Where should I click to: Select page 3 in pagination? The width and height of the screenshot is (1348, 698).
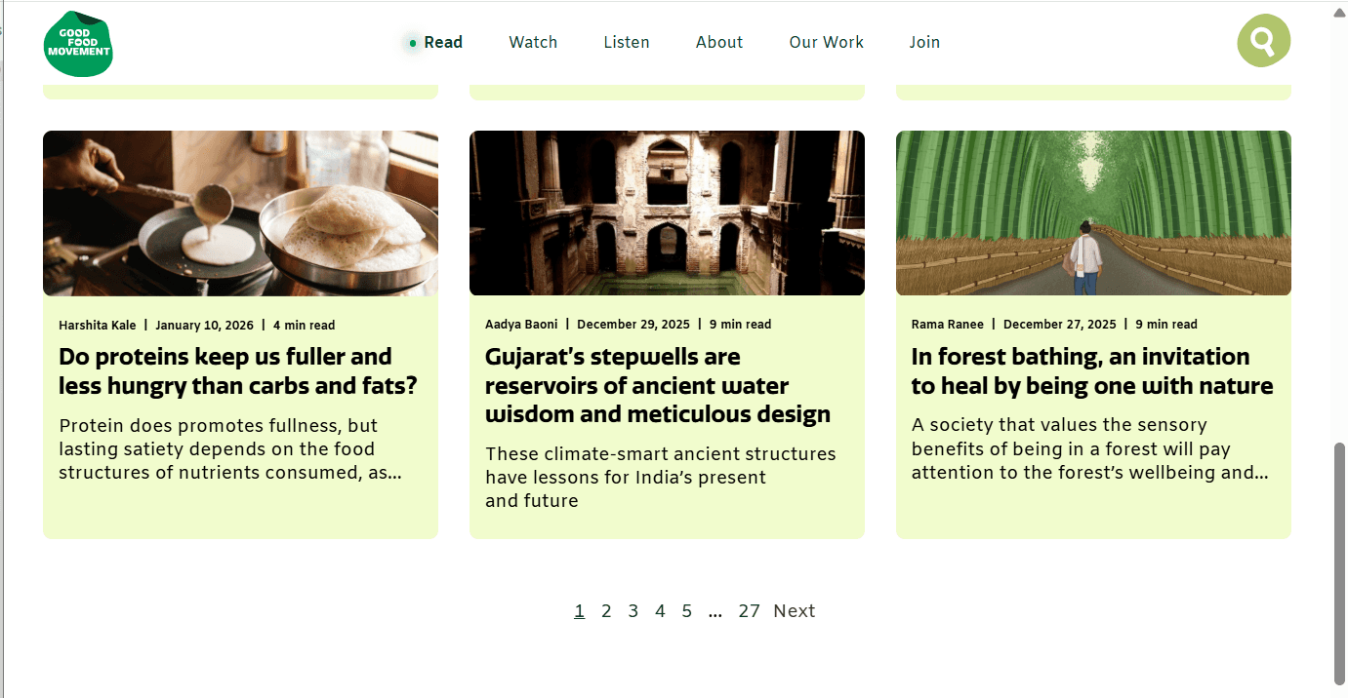[633, 611]
